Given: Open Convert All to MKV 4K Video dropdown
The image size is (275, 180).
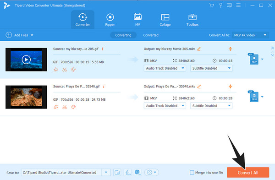Looking at the screenshot, I should point(250,35).
